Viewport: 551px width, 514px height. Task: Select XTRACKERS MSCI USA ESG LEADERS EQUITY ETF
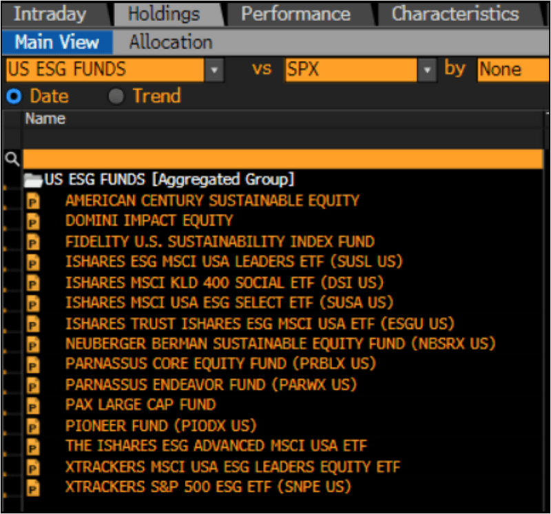pyautogui.click(x=233, y=467)
